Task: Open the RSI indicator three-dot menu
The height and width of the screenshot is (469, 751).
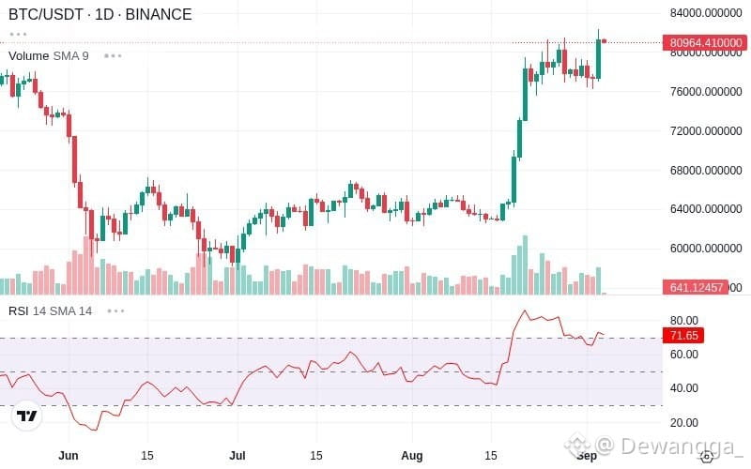Action: tap(115, 311)
